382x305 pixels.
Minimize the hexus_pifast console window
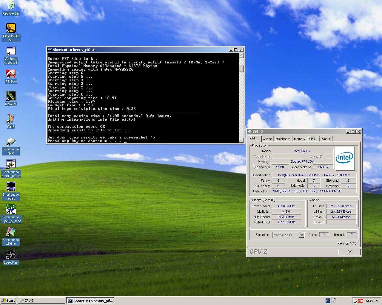tap(230, 50)
